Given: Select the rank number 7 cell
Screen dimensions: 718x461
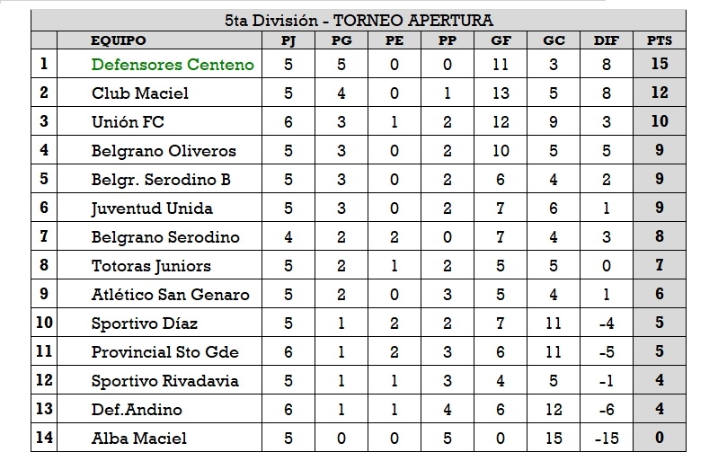Looking at the screenshot, I should point(44,236).
